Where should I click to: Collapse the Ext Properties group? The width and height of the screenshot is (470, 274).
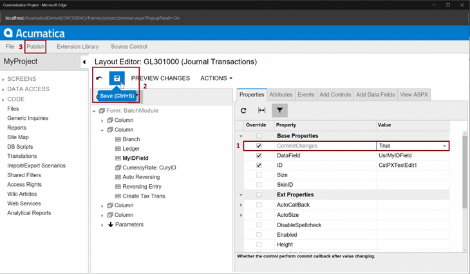(241, 195)
